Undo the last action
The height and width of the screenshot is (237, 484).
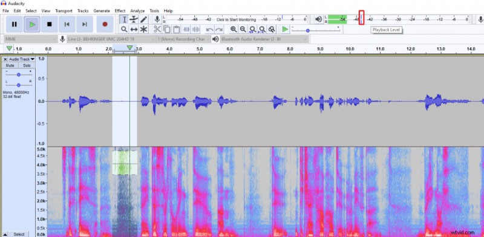tap(209, 29)
